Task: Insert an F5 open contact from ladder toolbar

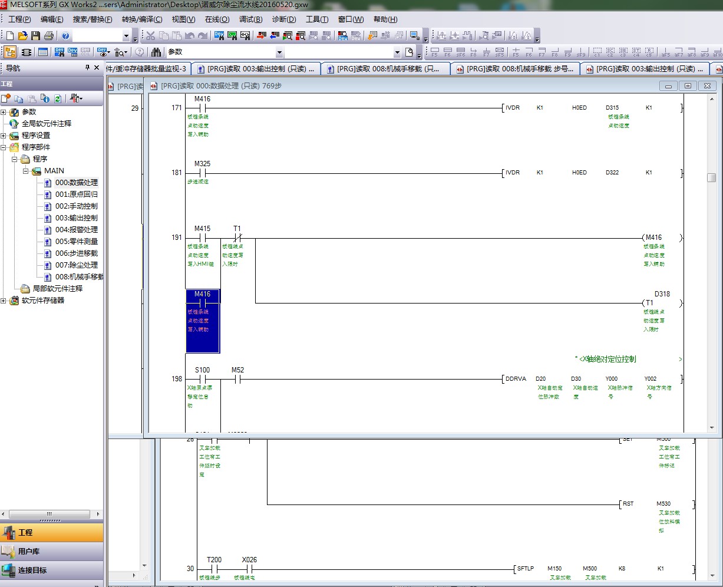Action: 435,52
